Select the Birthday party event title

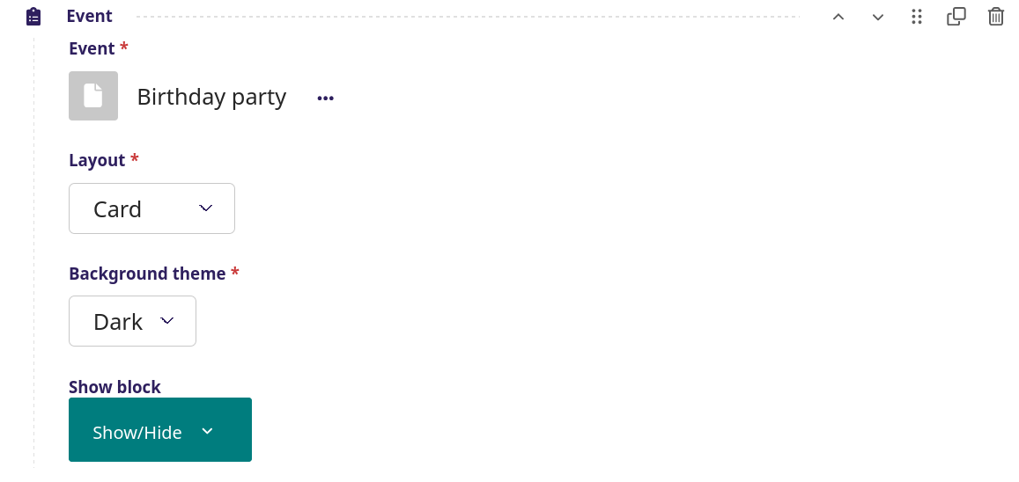point(212,97)
